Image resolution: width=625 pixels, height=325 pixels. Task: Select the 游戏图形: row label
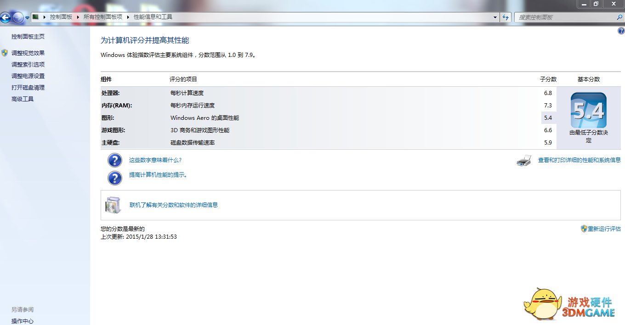click(x=113, y=130)
